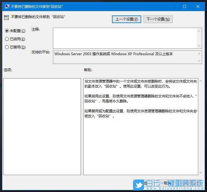The image size is (207, 192).
Task: Close the policy dialog window
Action: [x=198, y=6]
